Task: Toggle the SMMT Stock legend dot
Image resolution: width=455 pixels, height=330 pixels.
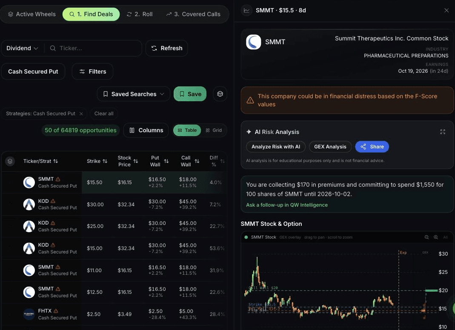Action: coord(246,237)
